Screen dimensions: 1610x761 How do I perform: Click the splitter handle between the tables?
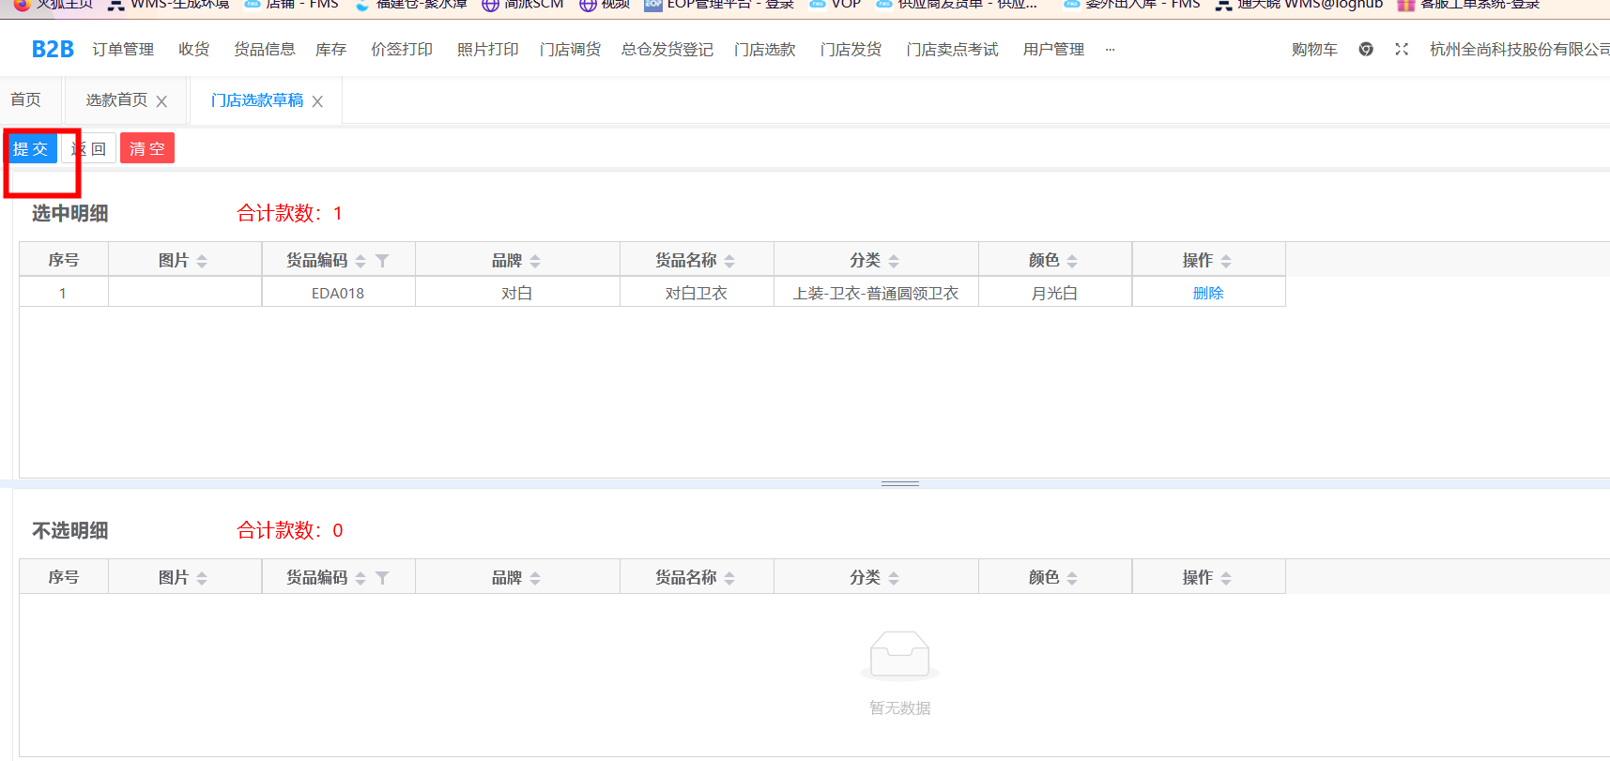899,483
